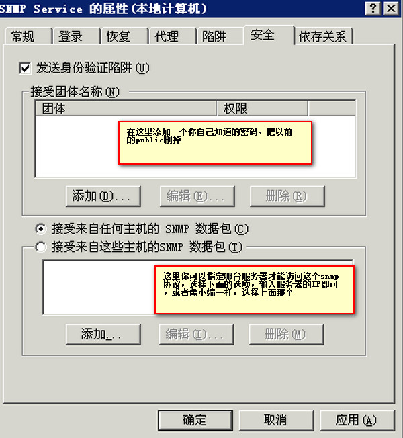Click the 应用(A) button
403x438 pixels.
click(x=357, y=420)
